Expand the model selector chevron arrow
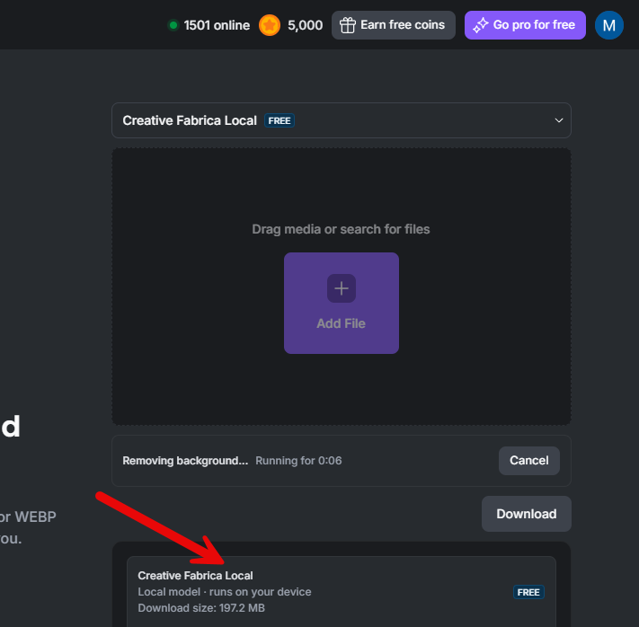 [559, 120]
